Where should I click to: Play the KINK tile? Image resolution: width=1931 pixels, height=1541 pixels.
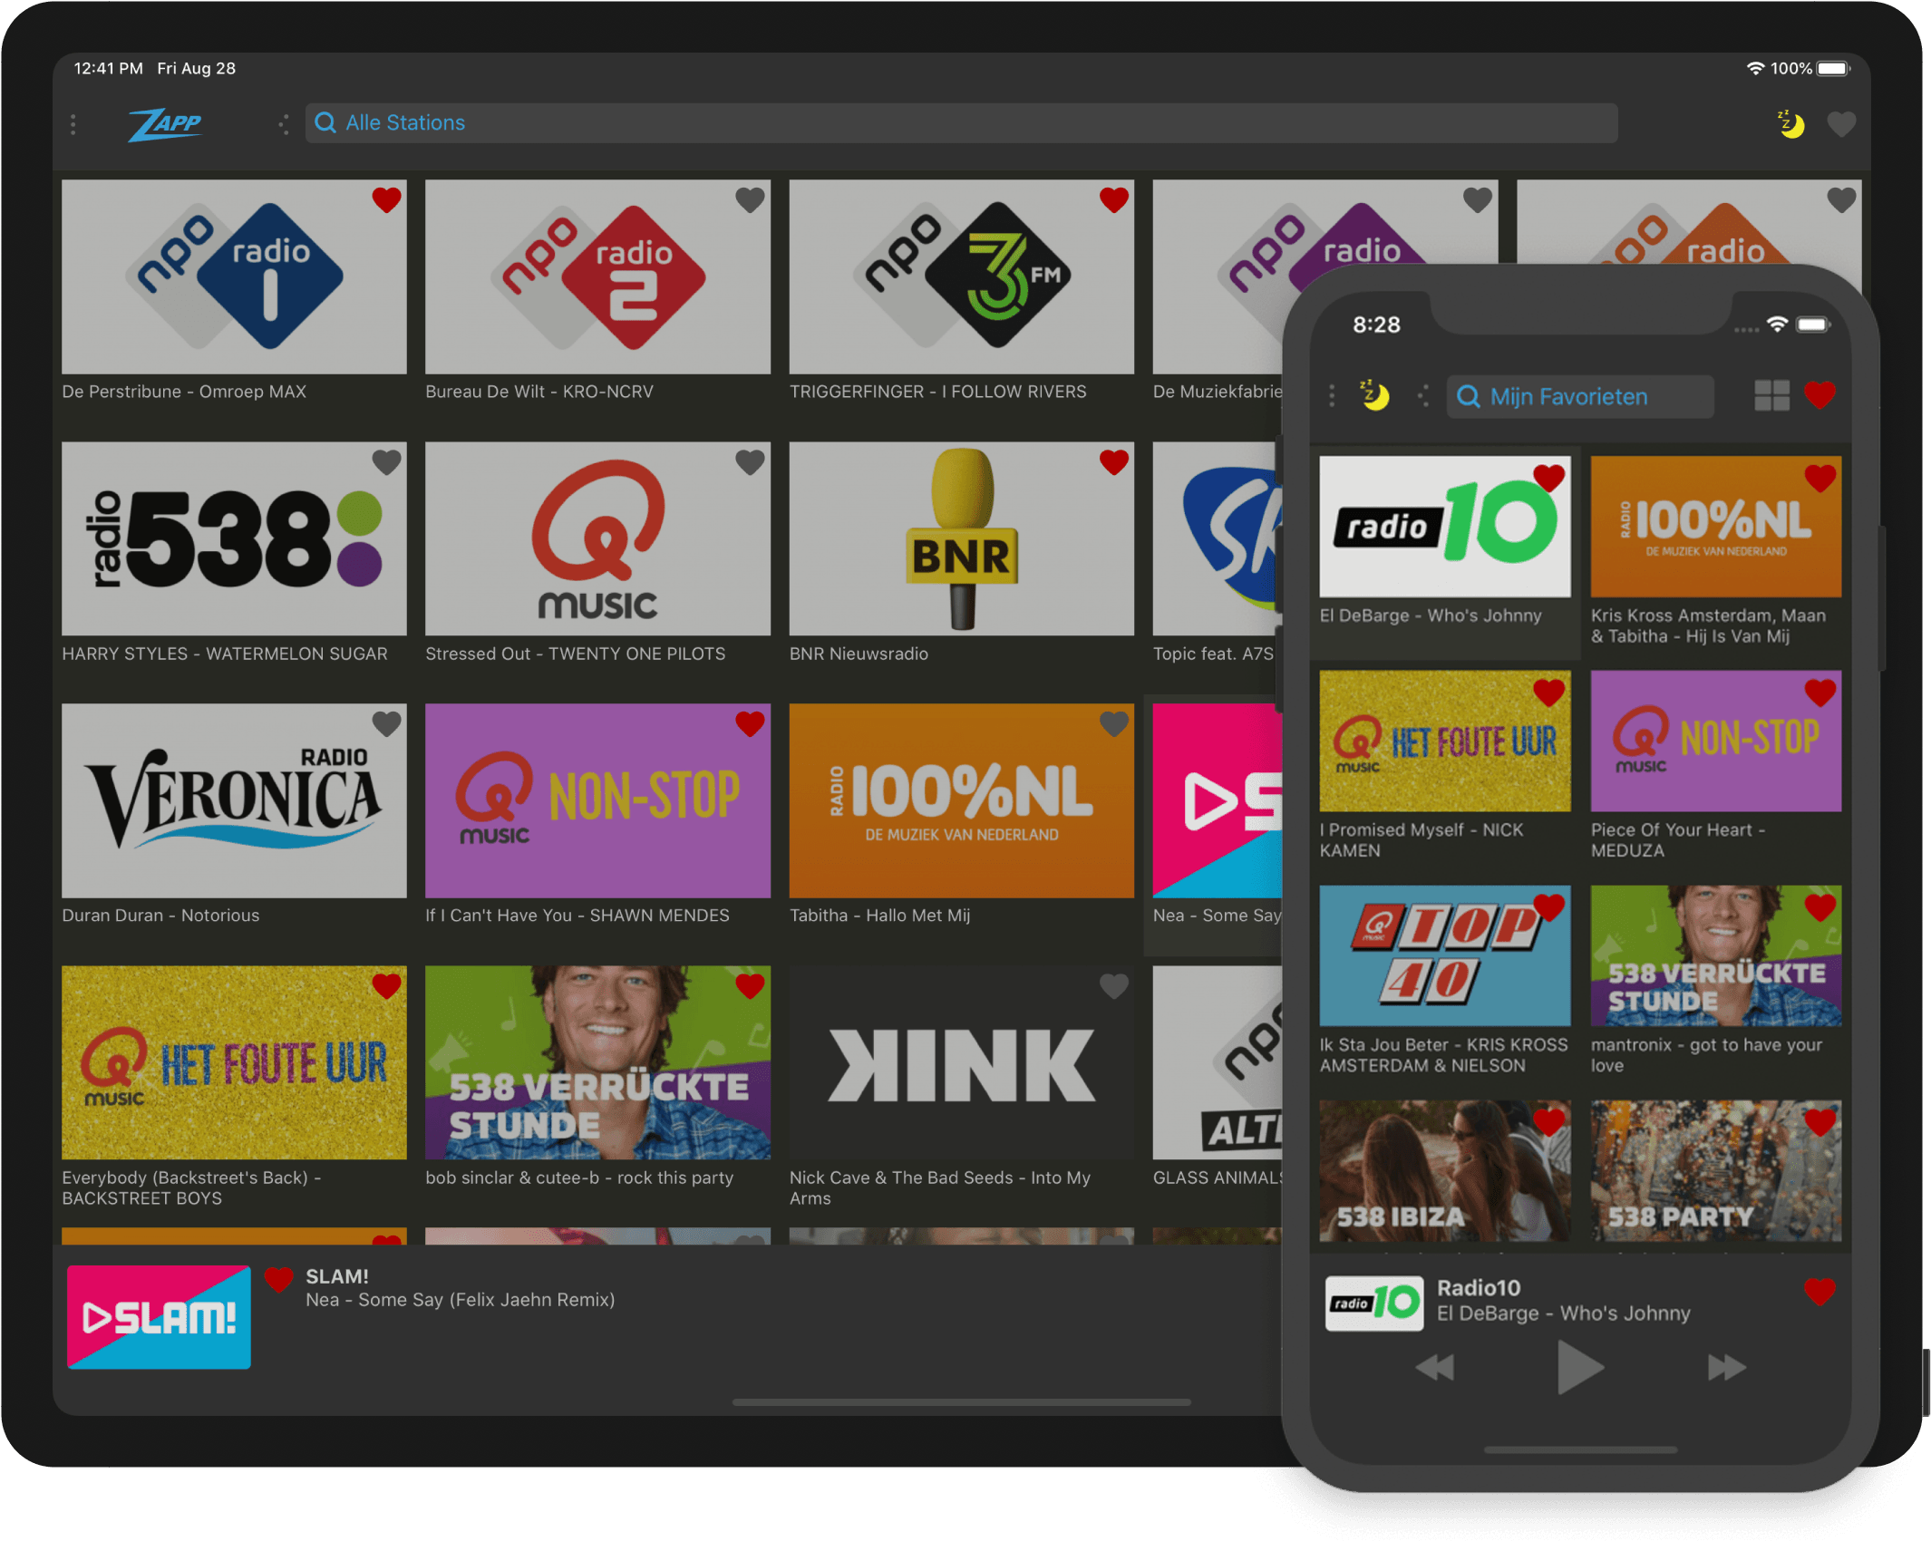(x=961, y=1062)
